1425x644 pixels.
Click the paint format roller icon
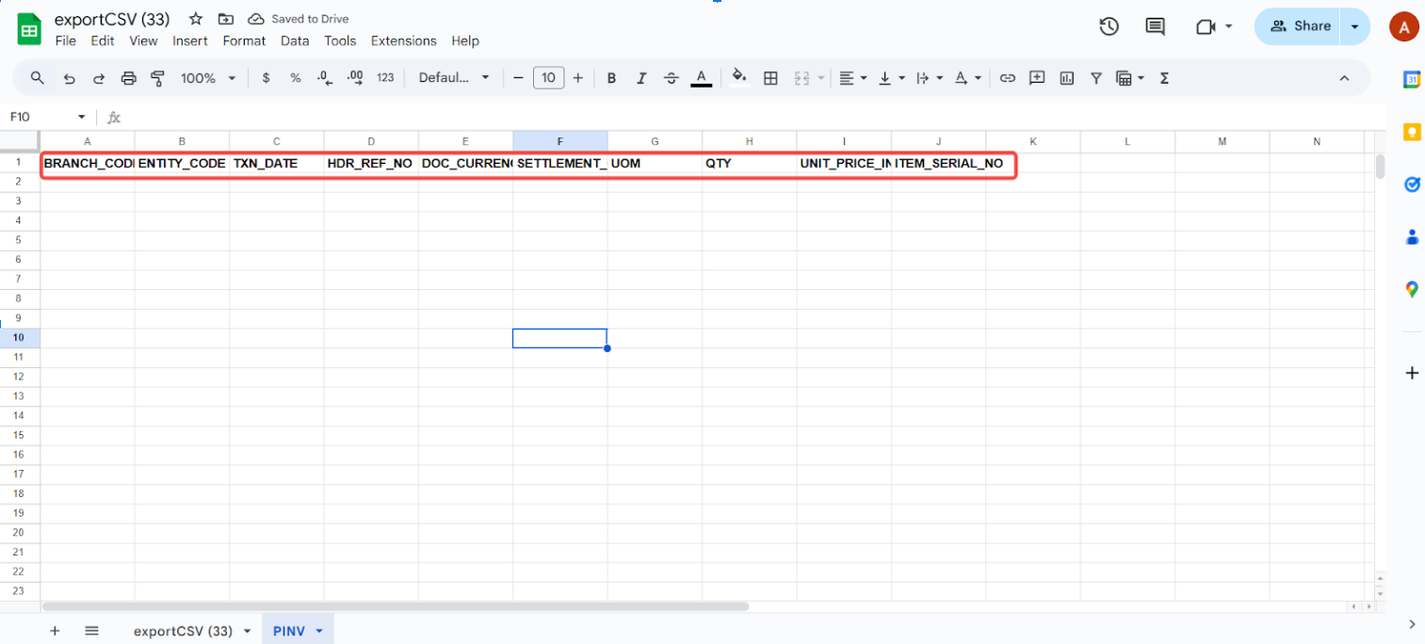coord(157,78)
